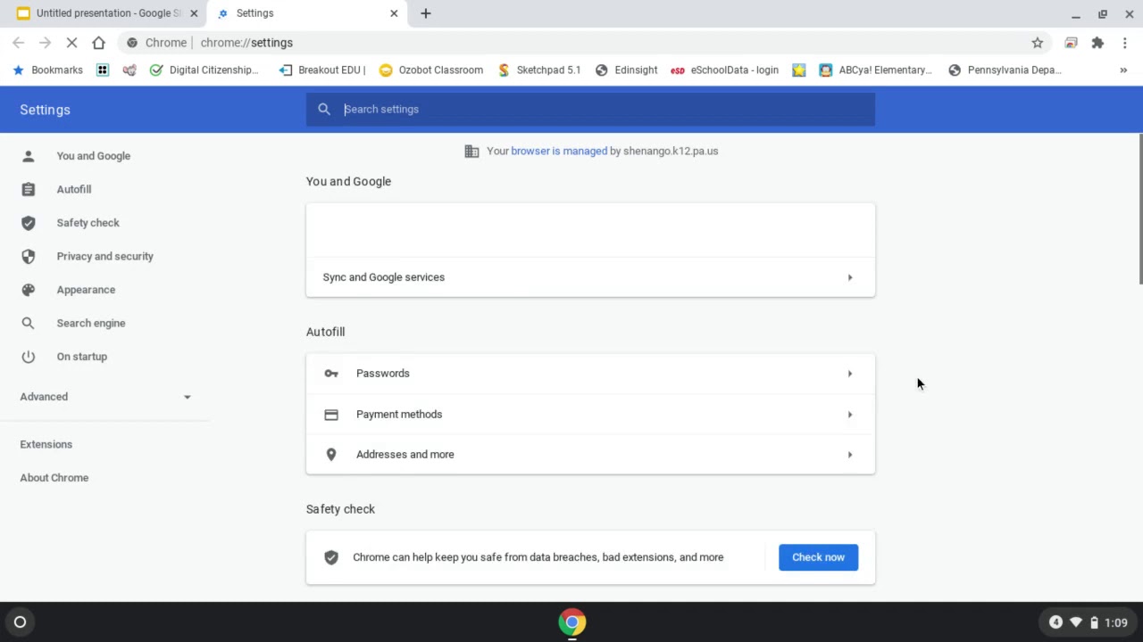Open the eSchoolData - login bookmark

724,70
